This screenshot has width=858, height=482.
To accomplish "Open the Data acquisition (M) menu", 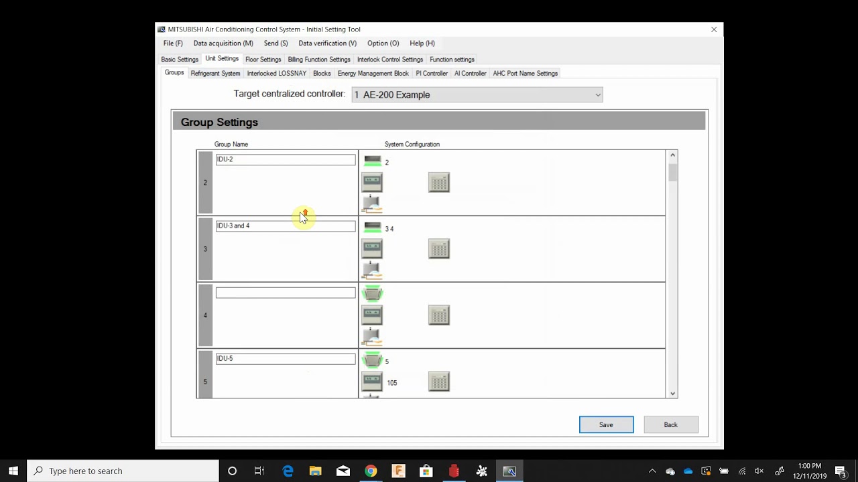I will (223, 43).
